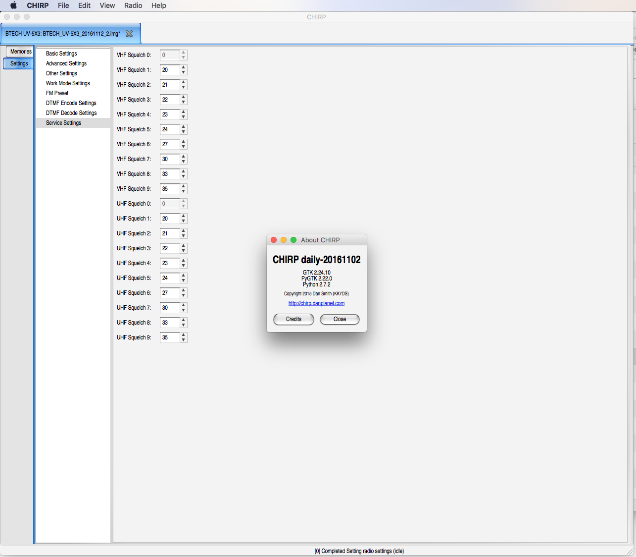Click the UHF Squelch 2 value field
The height and width of the screenshot is (557, 636).
click(x=170, y=233)
